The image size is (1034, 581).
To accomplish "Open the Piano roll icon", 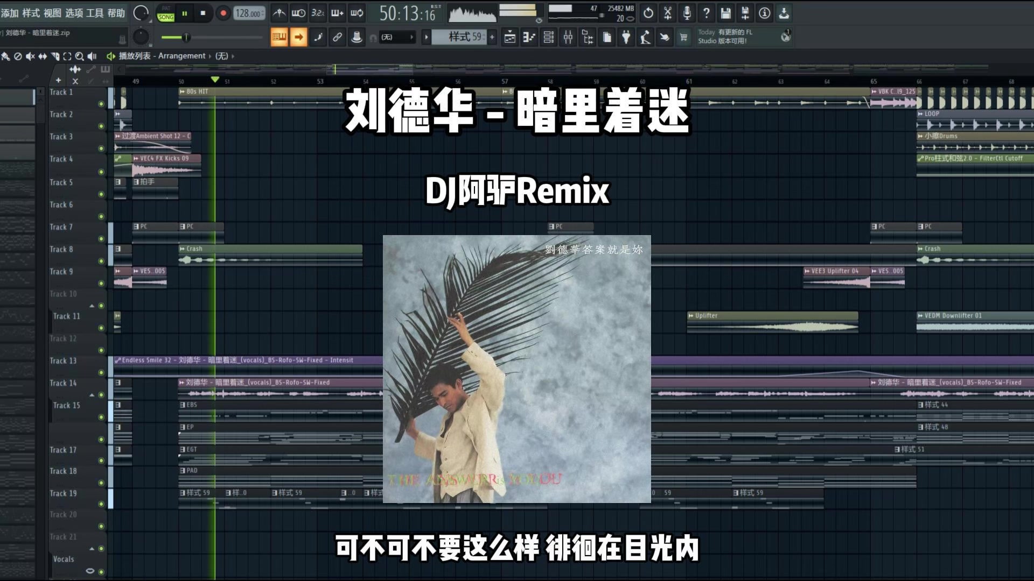I will pos(529,37).
